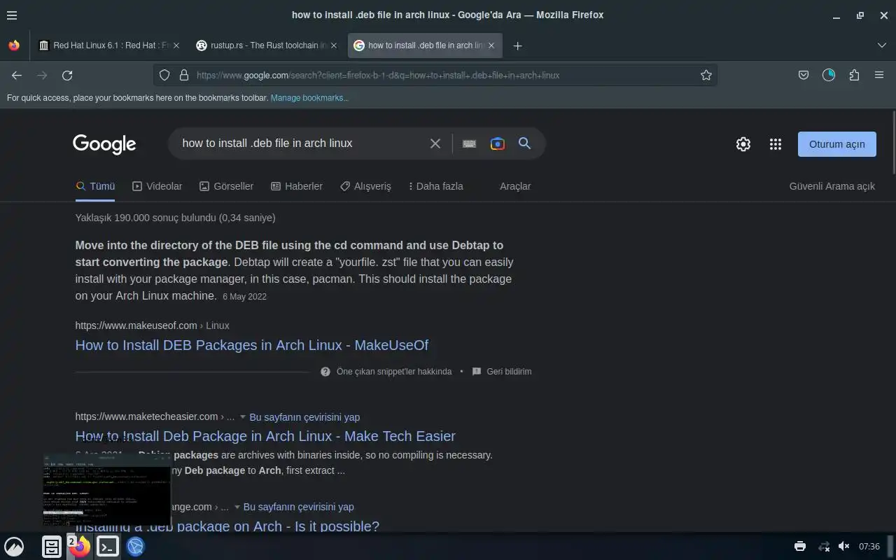Open Google virtual keyboard icon

click(470, 143)
